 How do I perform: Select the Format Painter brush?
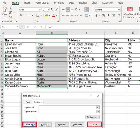point(11,16)
